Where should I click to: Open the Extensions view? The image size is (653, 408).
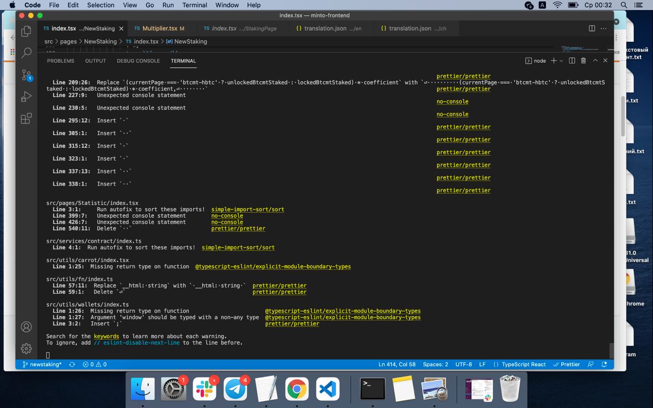pyautogui.click(x=27, y=119)
